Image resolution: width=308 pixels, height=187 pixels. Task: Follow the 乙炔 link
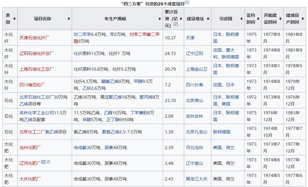pos(87,88)
